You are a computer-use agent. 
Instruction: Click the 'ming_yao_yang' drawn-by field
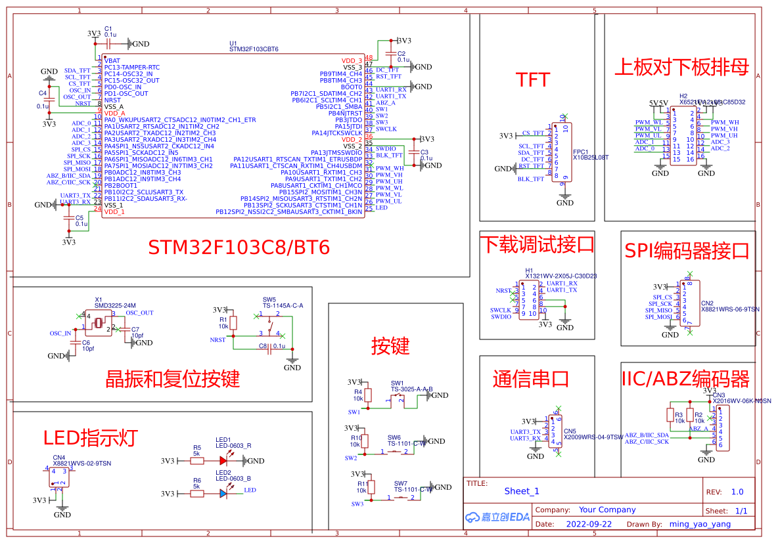(700, 524)
